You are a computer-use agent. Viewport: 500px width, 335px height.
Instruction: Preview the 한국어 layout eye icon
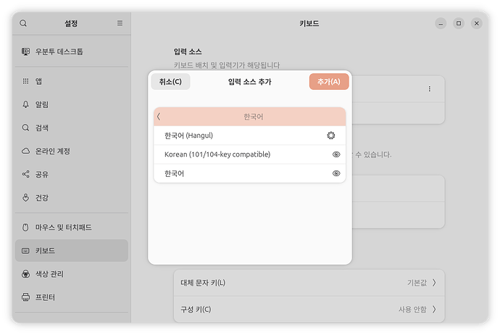tap(336, 173)
